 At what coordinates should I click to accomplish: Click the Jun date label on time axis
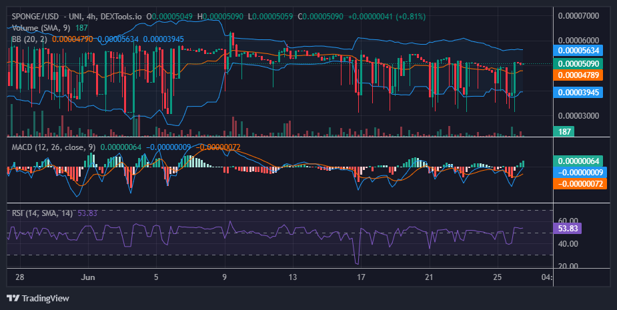(88, 277)
